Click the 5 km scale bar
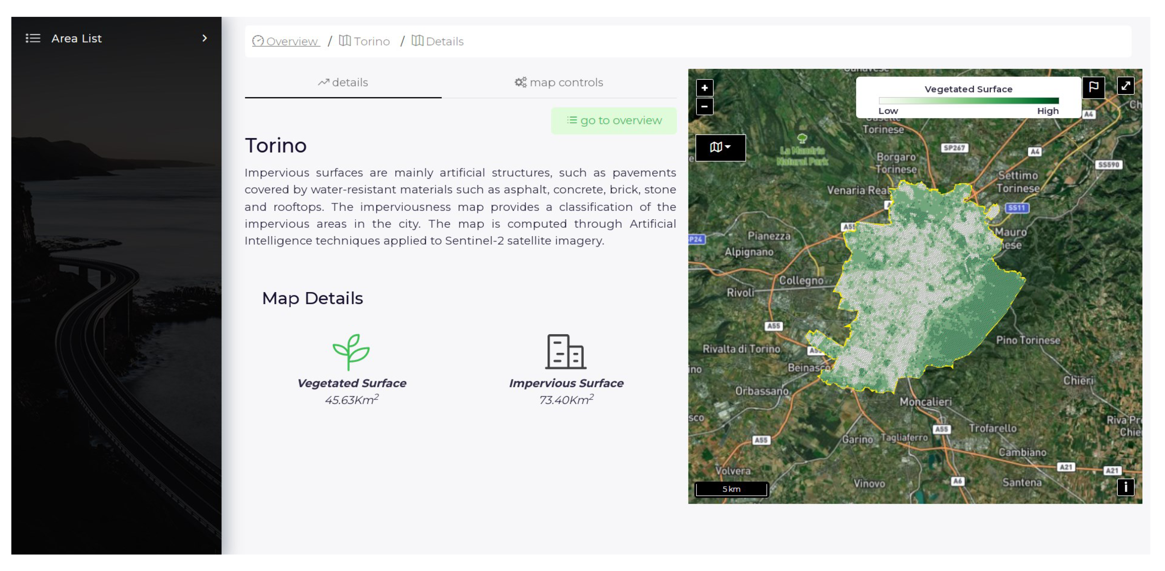This screenshot has width=1165, height=571. (x=731, y=489)
